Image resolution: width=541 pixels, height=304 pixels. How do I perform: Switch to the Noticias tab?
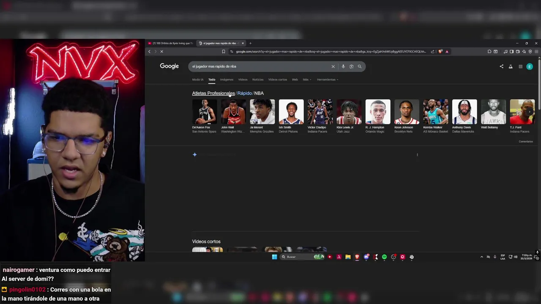pos(258,79)
